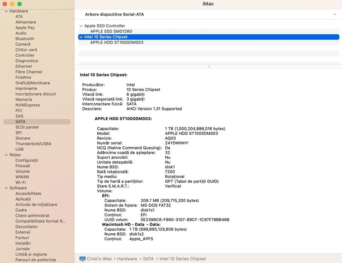
Task: Open SCSI paralel in sidebar
Action: tap(27, 127)
